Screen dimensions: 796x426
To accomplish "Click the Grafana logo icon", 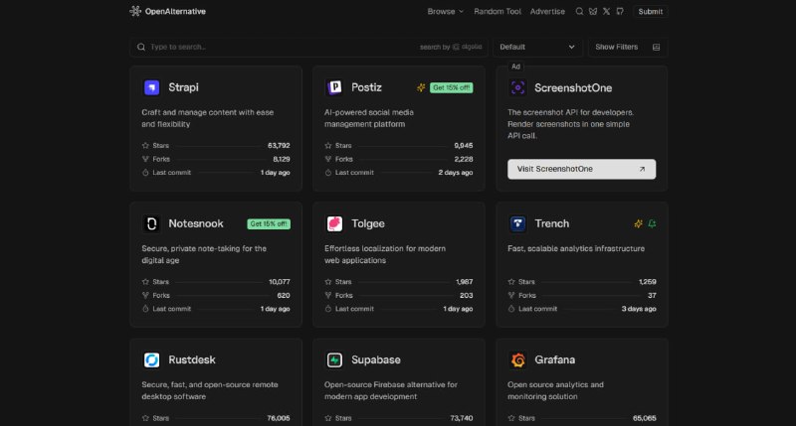I will click(517, 359).
